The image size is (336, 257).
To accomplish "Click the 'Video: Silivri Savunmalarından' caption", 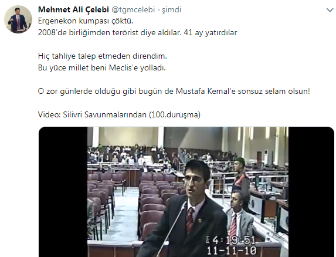I will pos(119,114).
